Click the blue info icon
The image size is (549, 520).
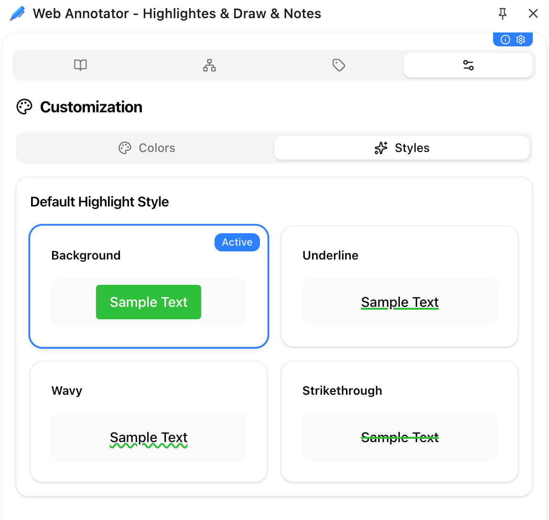point(505,40)
